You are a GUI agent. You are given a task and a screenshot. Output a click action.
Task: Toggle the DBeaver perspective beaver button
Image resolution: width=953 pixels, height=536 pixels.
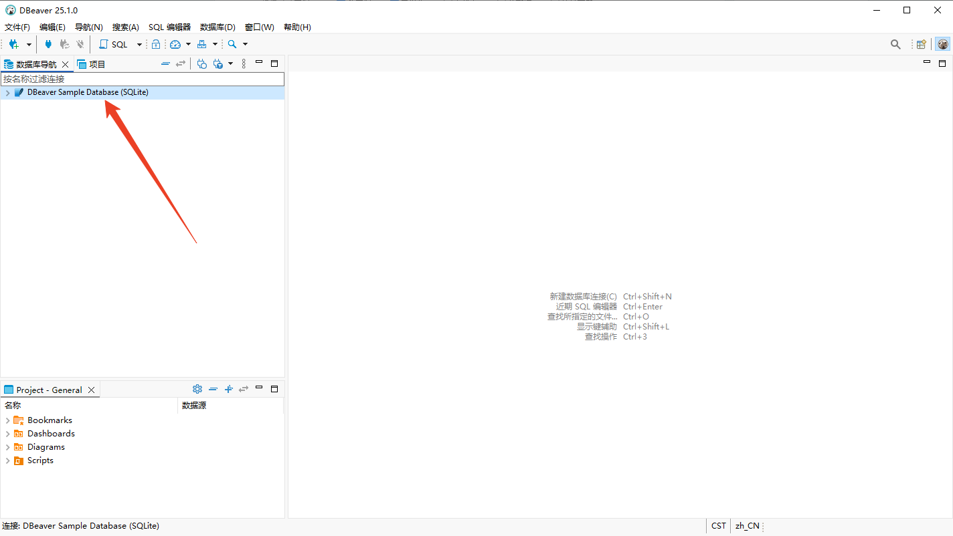click(x=942, y=44)
